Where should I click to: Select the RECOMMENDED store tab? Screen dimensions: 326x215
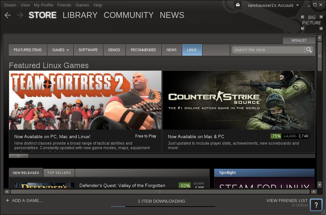pos(143,50)
